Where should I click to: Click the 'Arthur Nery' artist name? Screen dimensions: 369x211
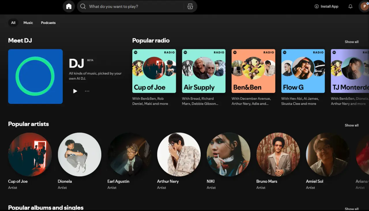click(168, 181)
